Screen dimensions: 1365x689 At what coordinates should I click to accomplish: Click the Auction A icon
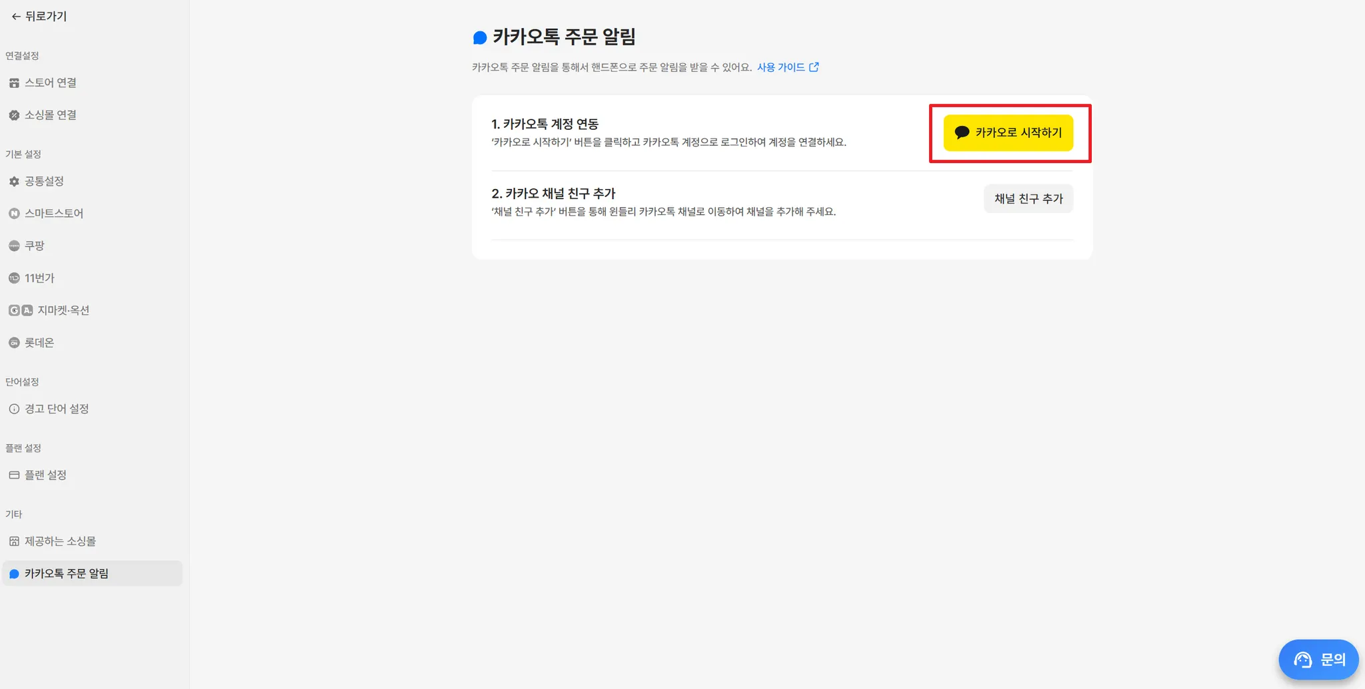pyautogui.click(x=27, y=310)
